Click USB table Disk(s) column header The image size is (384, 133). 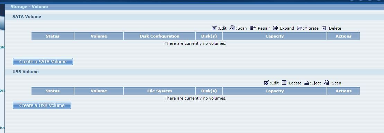pos(209,91)
